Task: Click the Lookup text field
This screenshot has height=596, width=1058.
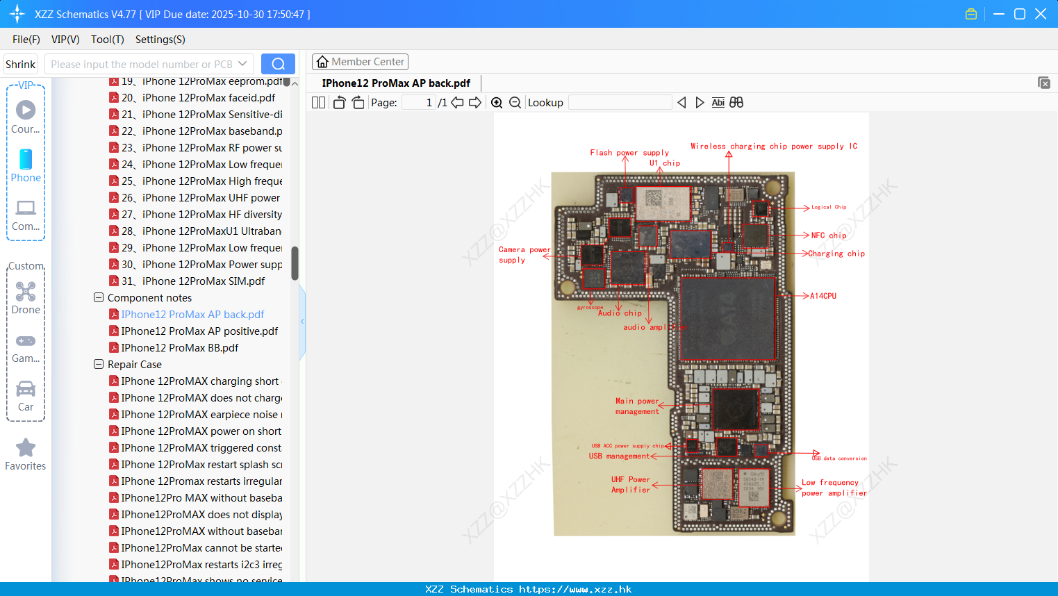Action: coord(620,103)
